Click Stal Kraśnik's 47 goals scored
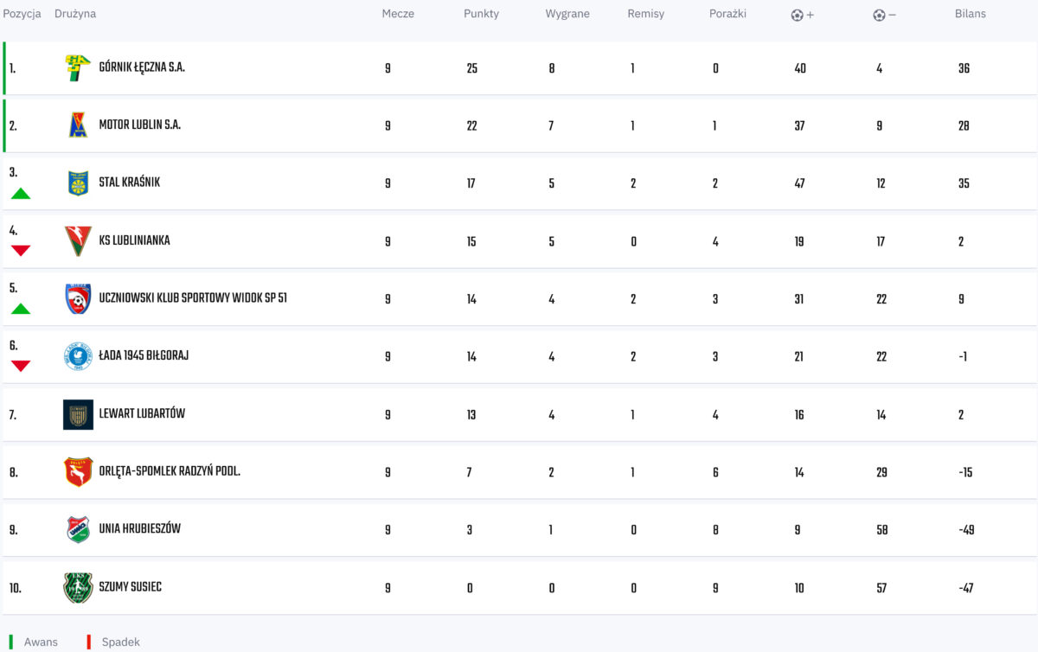The height and width of the screenshot is (652, 1038). coord(799,183)
